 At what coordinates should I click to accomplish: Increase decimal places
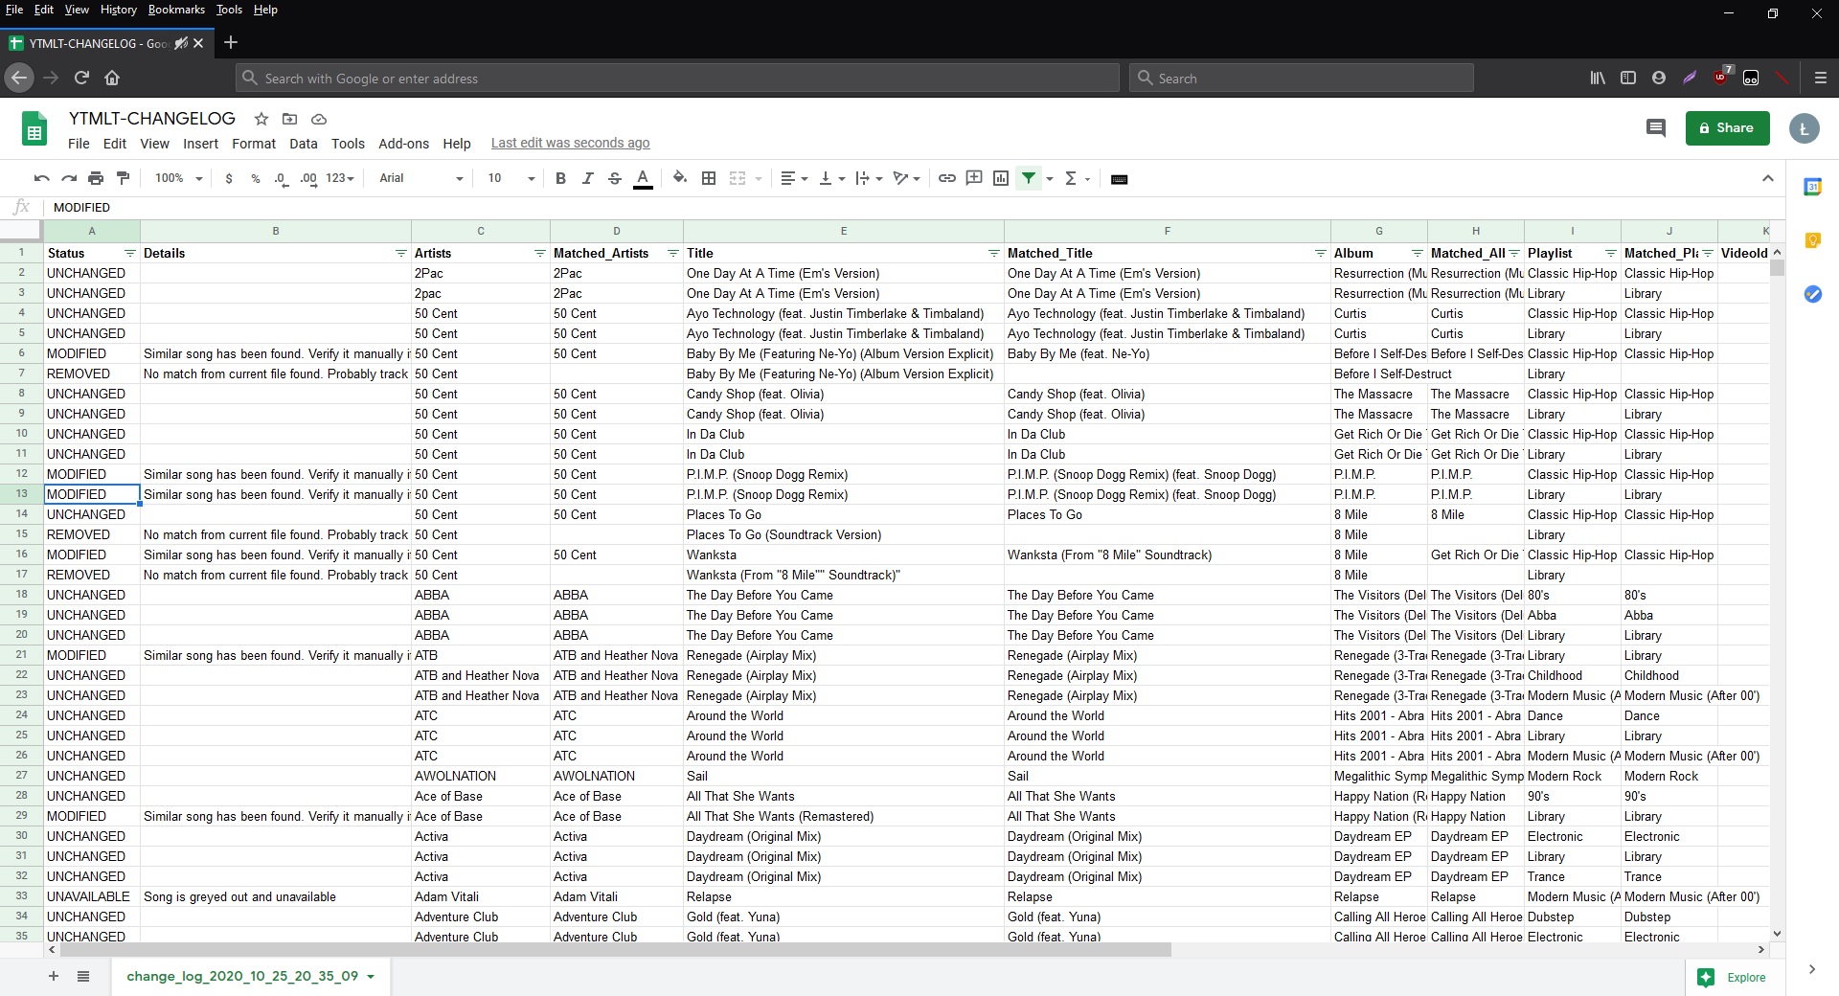(308, 178)
